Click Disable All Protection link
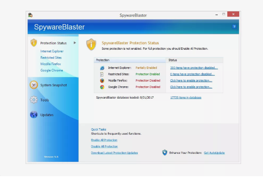 (x=104, y=147)
